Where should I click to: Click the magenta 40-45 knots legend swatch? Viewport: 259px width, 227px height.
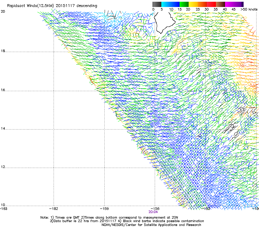[230, 4]
